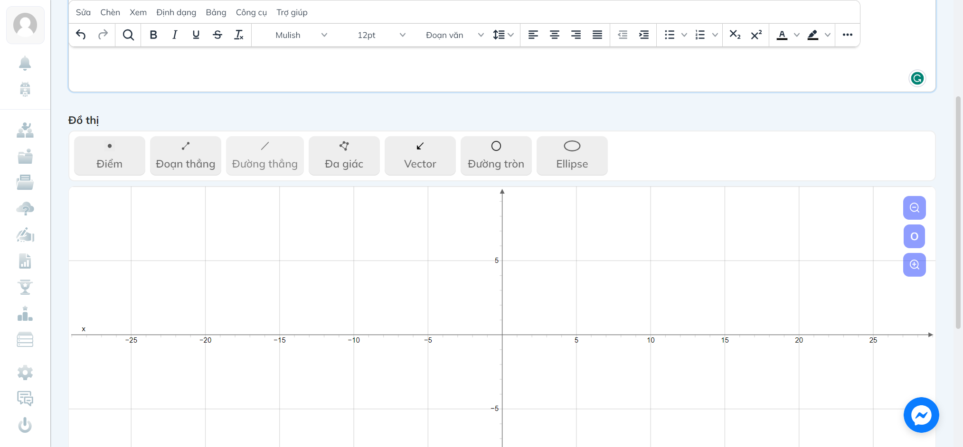Open the line height dropdown

coord(503,35)
